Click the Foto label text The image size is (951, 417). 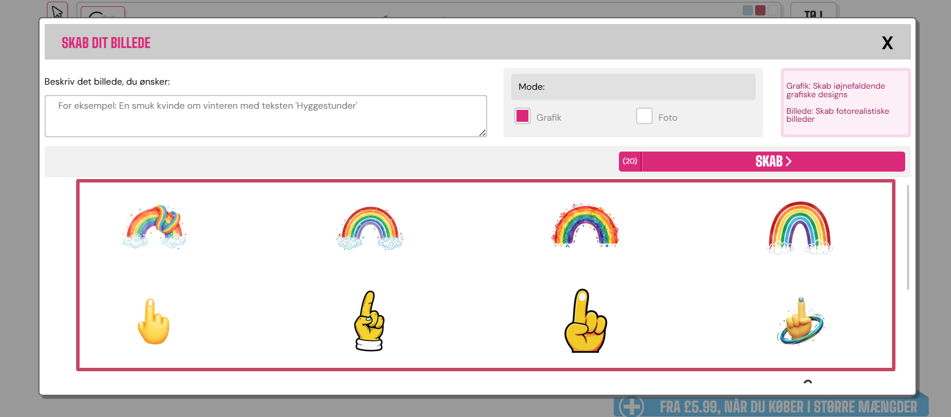point(668,117)
